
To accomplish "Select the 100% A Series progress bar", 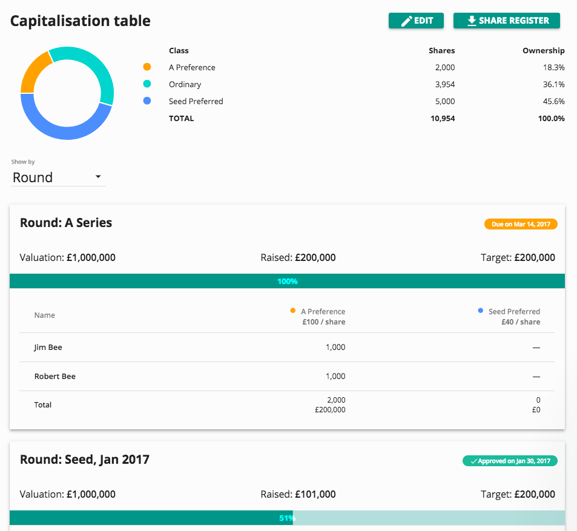I will (287, 281).
